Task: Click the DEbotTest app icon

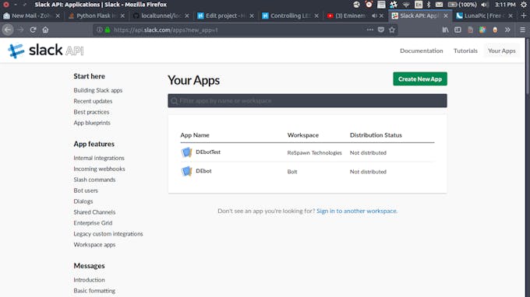Action: tap(186, 152)
